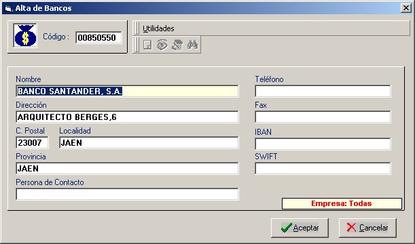Click the 'IBAN' label
Screen dimensions: 415x244
263,131
